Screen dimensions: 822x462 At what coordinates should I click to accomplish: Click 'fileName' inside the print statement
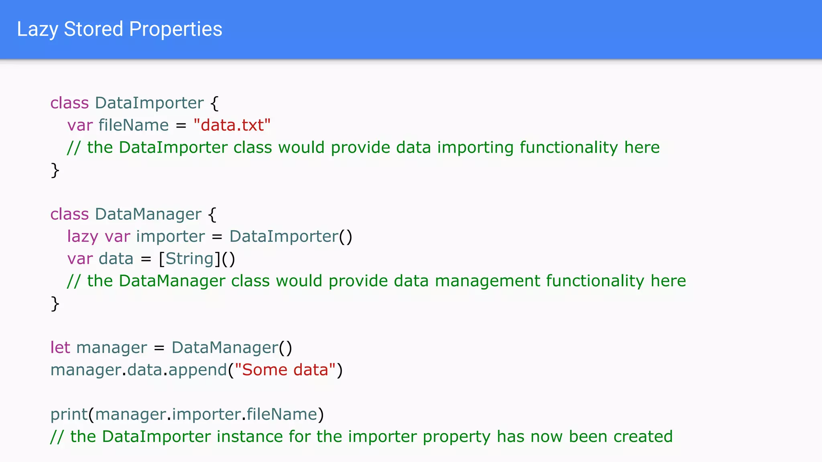coord(282,414)
